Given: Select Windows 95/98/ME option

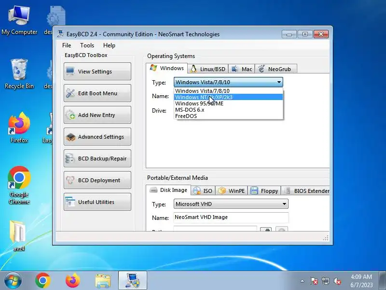Looking at the screenshot, I should tap(228, 103).
